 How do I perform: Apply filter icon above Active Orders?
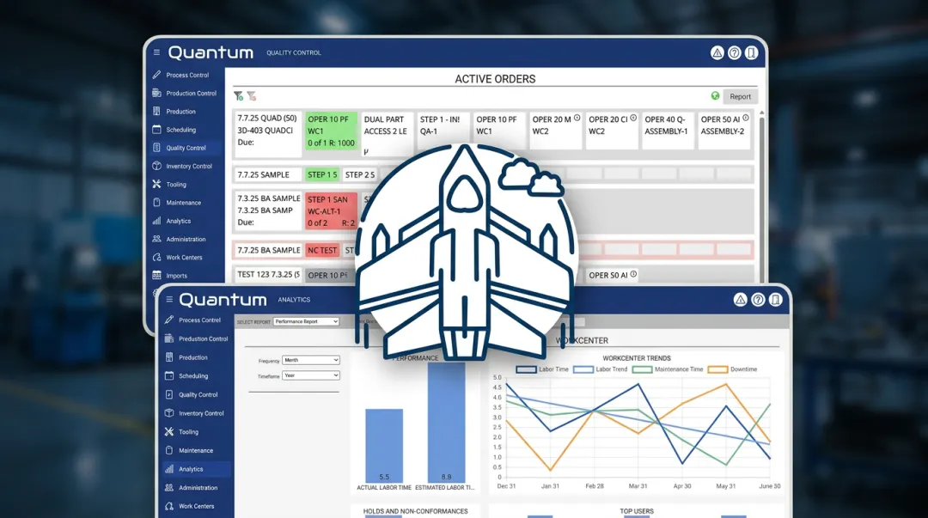click(x=238, y=96)
